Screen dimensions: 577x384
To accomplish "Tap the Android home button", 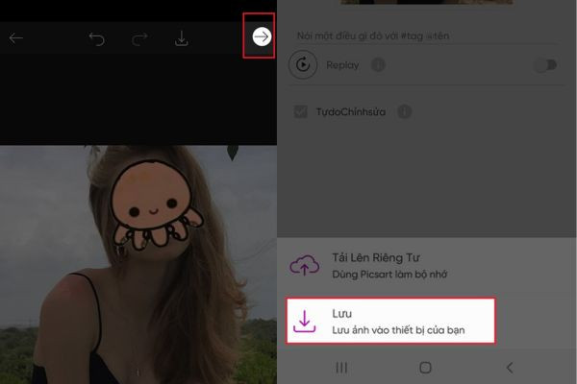I will pyautogui.click(x=425, y=368).
